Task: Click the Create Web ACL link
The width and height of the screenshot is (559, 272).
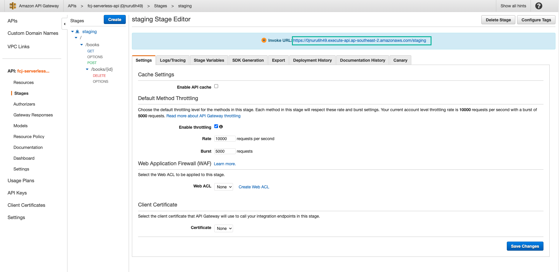Action: pyautogui.click(x=254, y=187)
